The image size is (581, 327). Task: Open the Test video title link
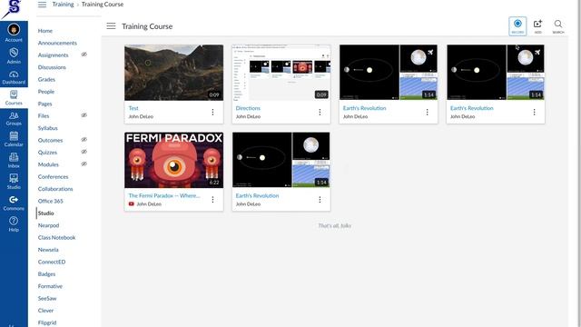click(x=133, y=108)
